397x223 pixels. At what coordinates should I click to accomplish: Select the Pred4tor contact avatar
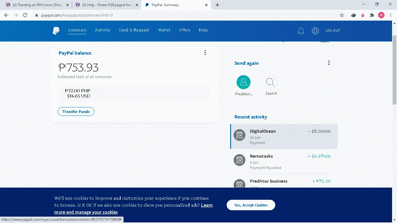point(244,82)
